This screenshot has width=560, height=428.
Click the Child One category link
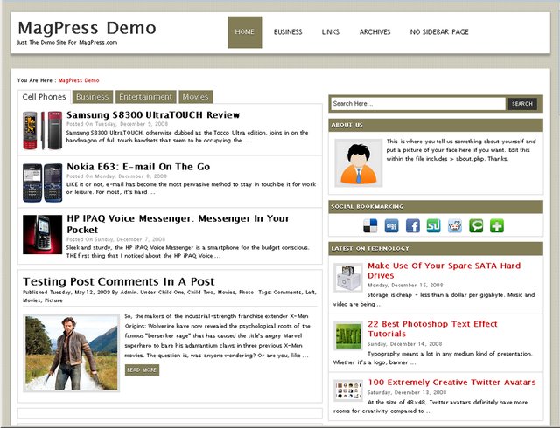pyautogui.click(x=171, y=293)
